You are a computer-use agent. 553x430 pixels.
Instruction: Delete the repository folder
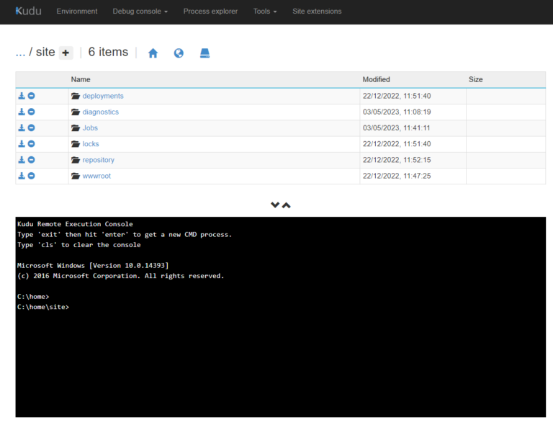[32, 160]
